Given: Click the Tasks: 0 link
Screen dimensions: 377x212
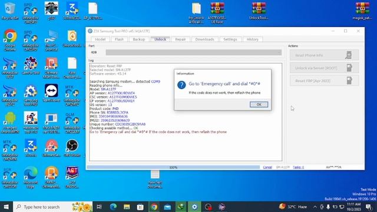Looking at the screenshot, I should pyautogui.click(x=298, y=167).
